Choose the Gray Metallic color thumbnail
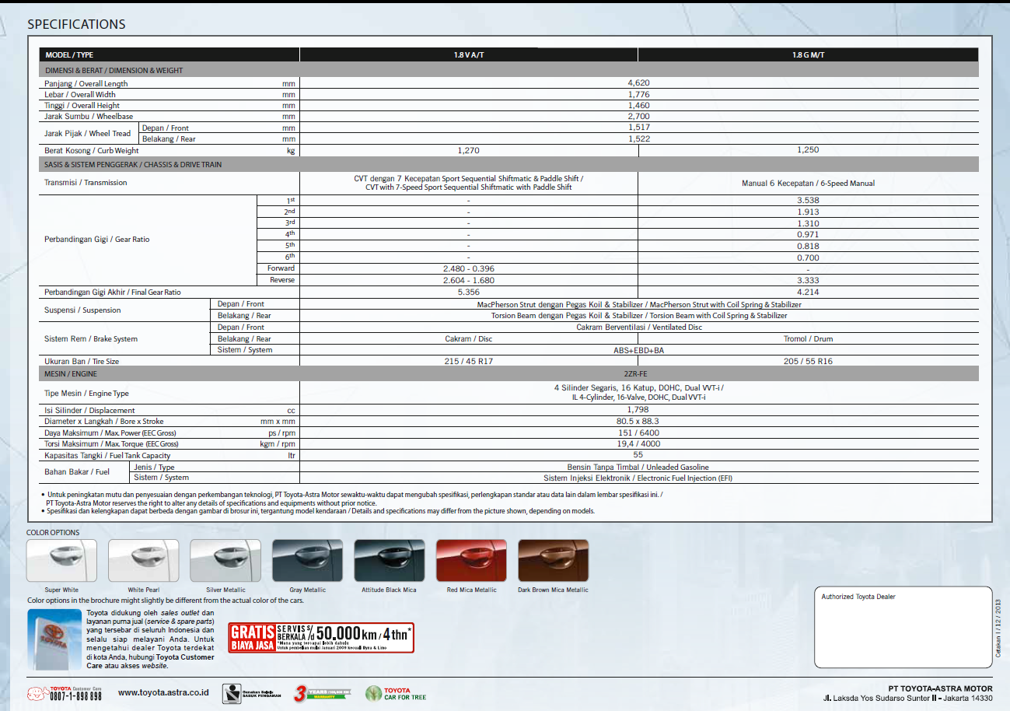 [308, 561]
